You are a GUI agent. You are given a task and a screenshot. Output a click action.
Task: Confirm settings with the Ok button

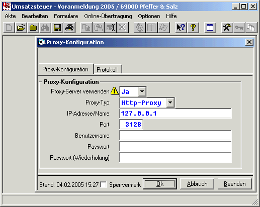coord(160,184)
